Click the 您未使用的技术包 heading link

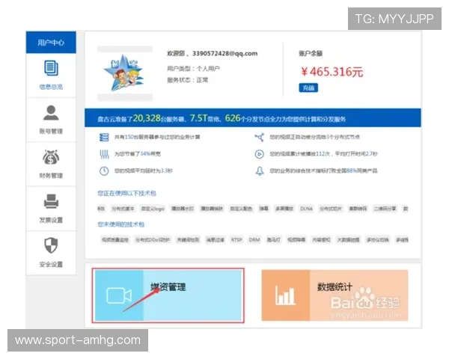(120, 224)
